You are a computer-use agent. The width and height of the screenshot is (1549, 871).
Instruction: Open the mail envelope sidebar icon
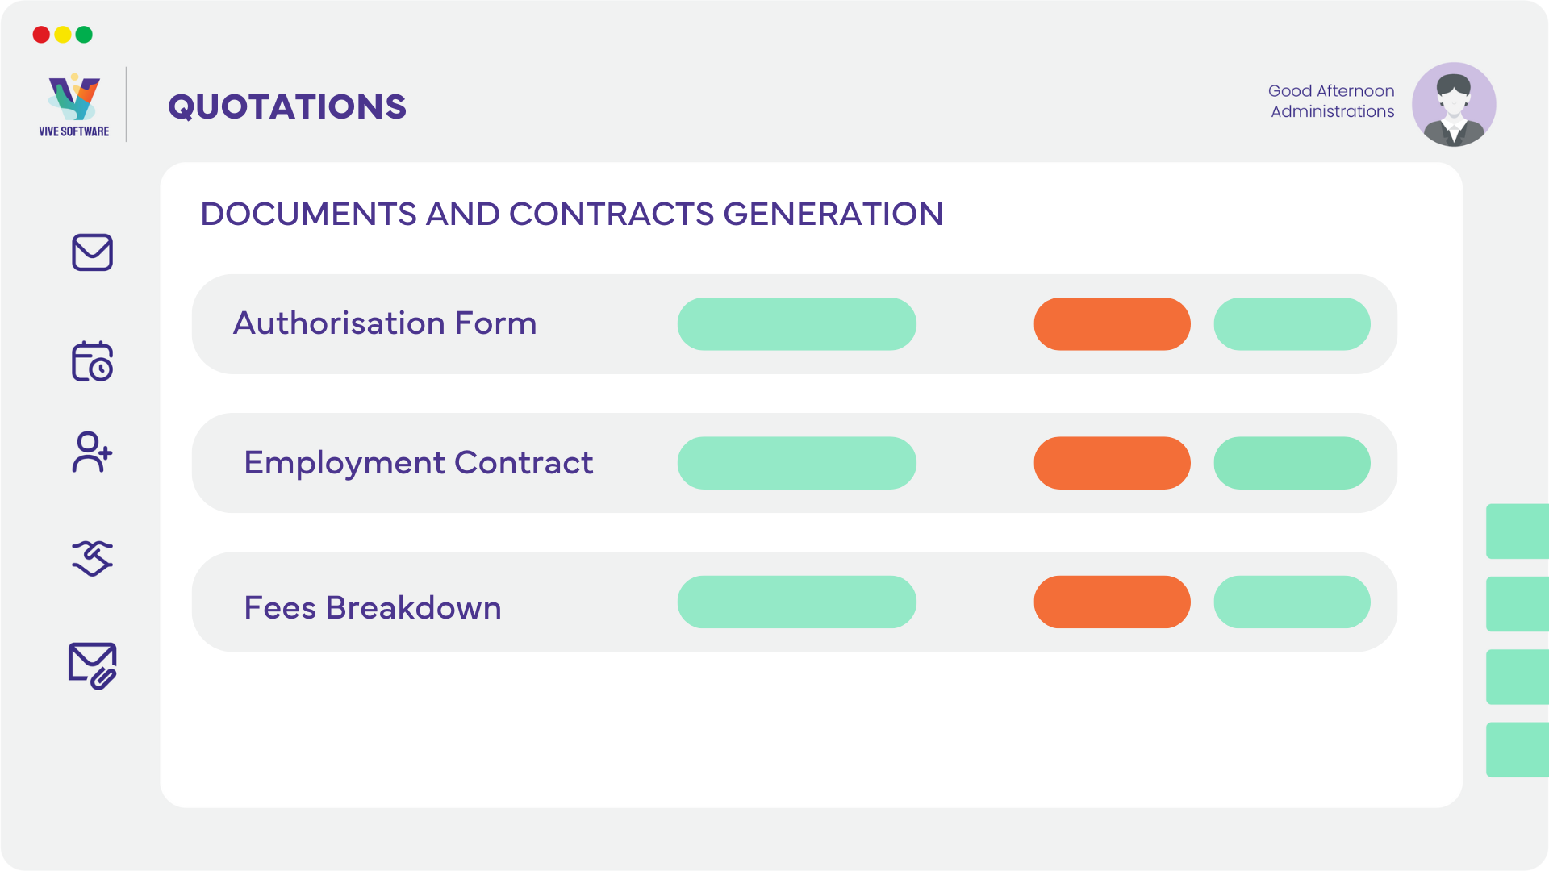[x=92, y=252]
